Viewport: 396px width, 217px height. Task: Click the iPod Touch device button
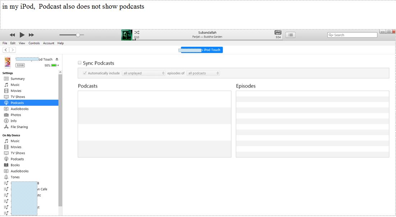coord(202,50)
